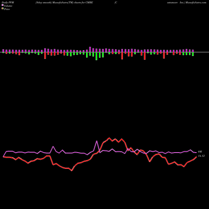Click the '0M' volume end label
This screenshot has width=209, height=209.
tap(200, 152)
